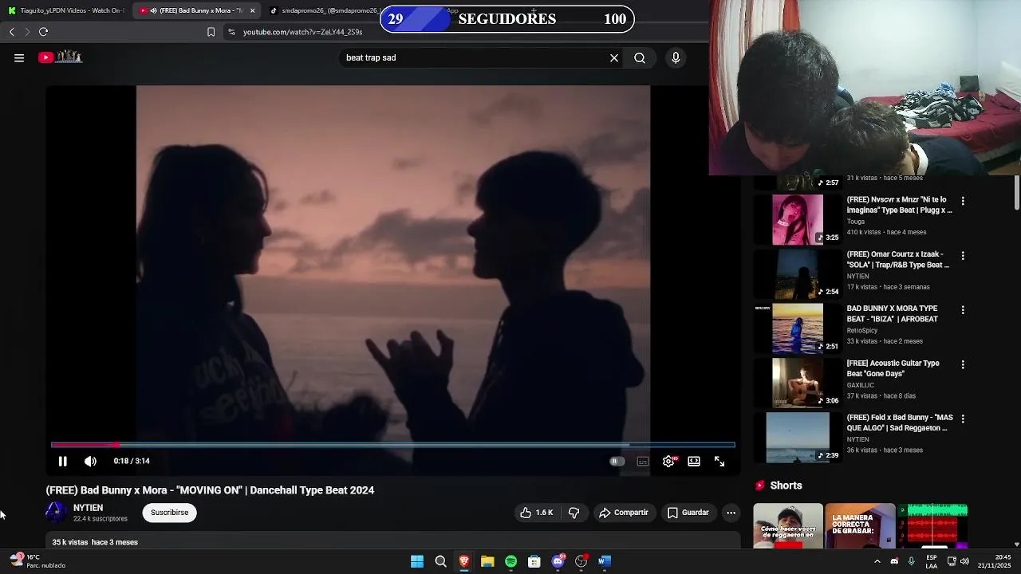Click the Compartir share button
The image size is (1021, 574).
[x=624, y=513]
